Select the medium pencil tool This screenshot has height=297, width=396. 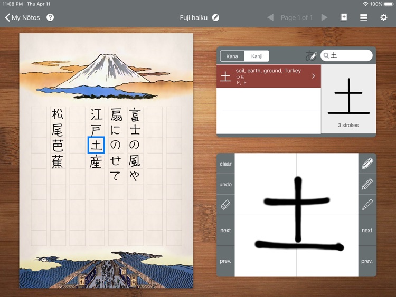click(367, 184)
